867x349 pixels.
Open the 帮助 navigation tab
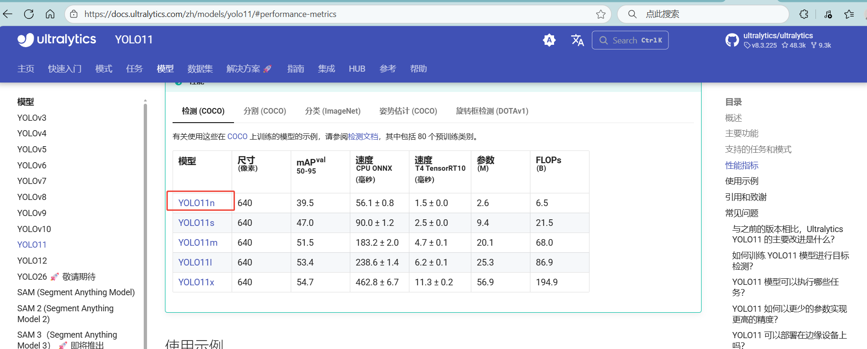418,69
